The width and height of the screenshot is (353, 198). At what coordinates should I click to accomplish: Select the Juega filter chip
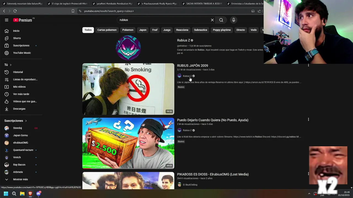click(167, 30)
